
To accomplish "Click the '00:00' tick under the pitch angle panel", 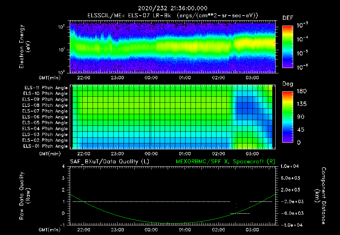I will click(151, 154).
